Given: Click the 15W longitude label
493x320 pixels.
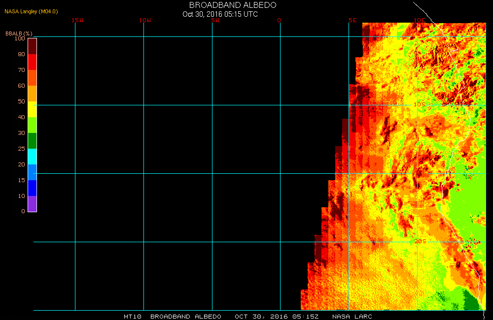Looking at the screenshot, I should 77,20.
